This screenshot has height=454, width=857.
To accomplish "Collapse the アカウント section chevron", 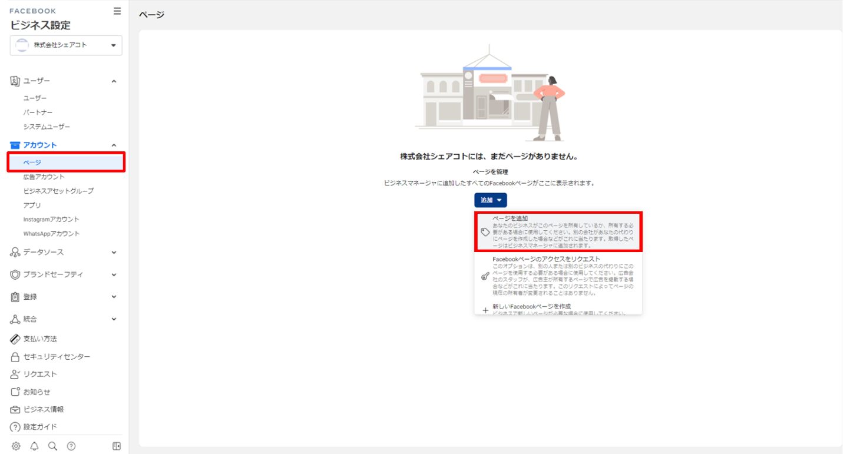I will [114, 145].
